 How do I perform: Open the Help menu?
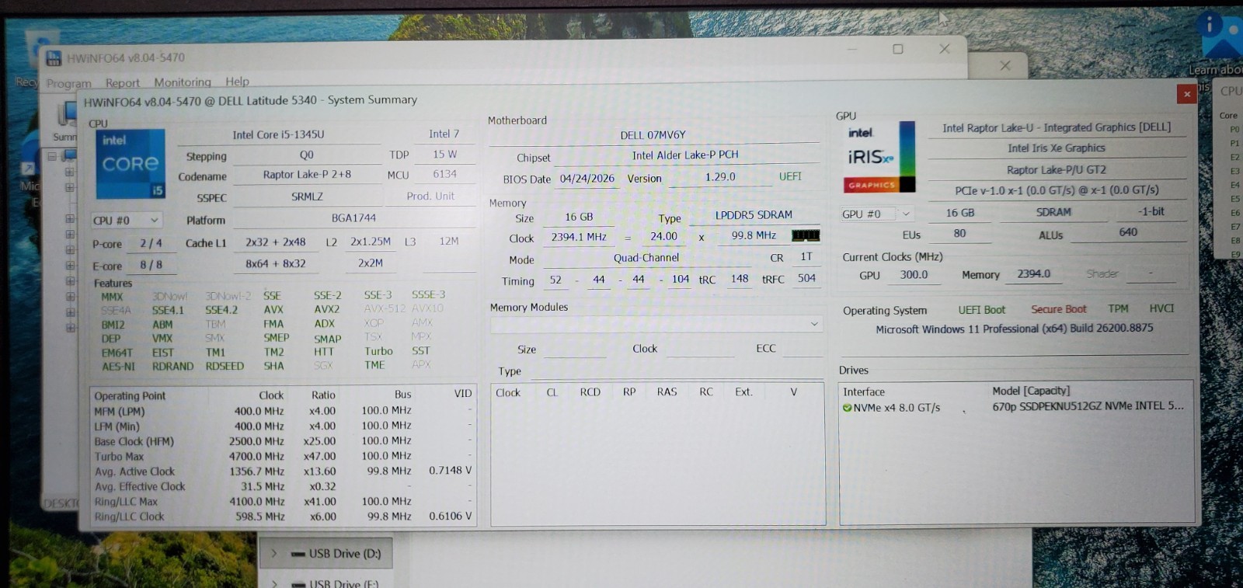point(237,81)
